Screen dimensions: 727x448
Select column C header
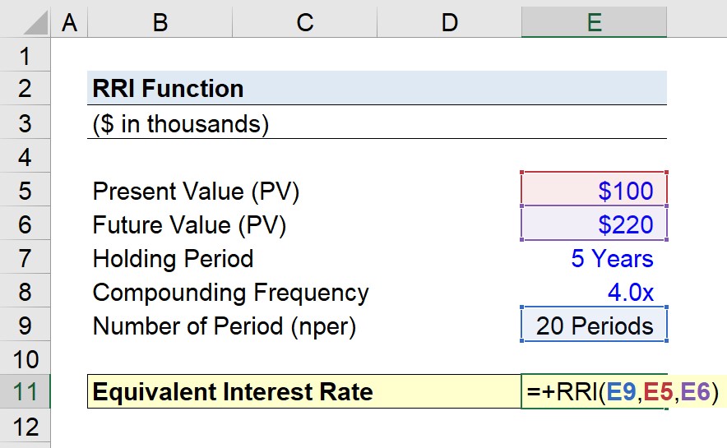coord(305,23)
